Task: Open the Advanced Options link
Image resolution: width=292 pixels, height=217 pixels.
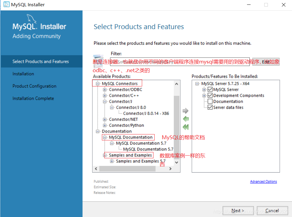Action: tap(263, 182)
